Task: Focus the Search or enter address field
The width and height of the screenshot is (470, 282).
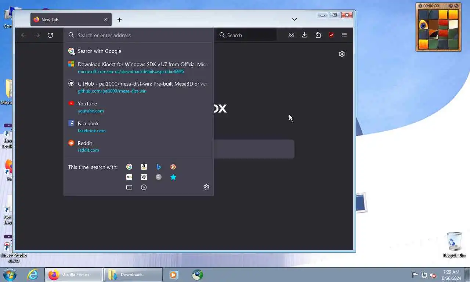Action: [x=139, y=35]
